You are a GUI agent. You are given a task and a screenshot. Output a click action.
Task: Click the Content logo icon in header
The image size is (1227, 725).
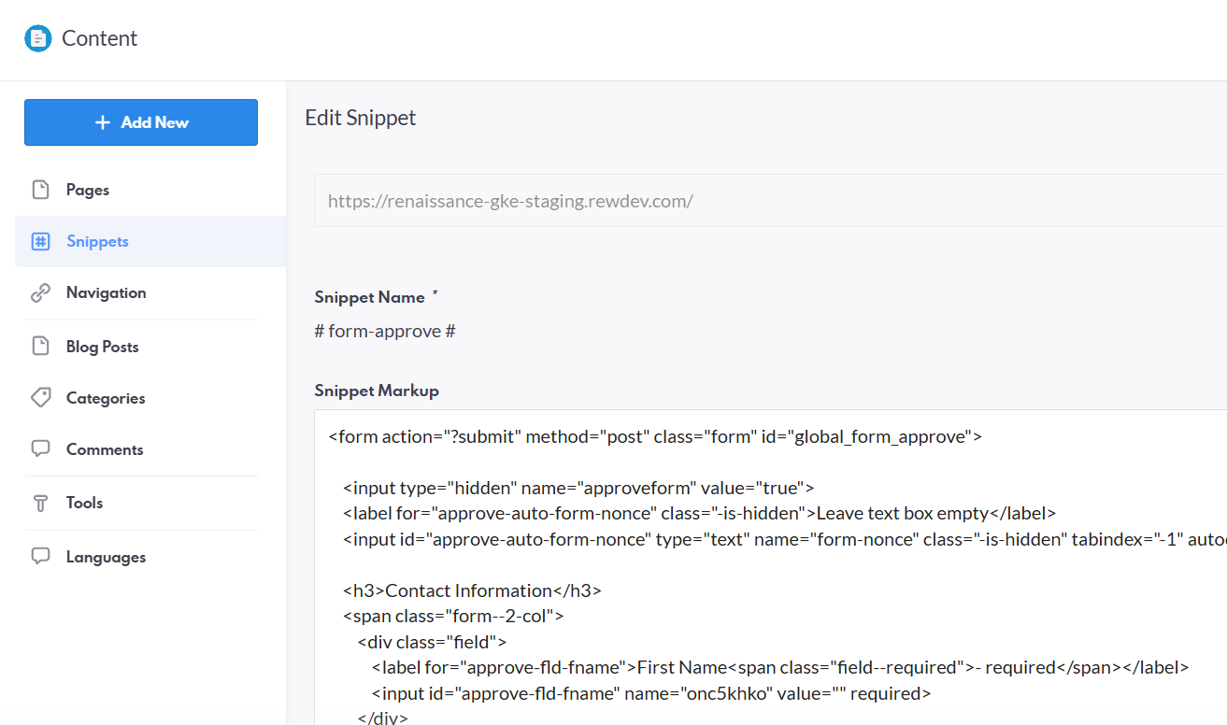click(x=38, y=38)
